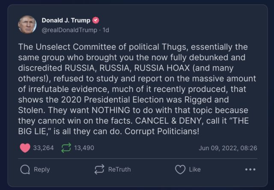Click the green retruth icon beside 13,490
The width and height of the screenshot is (274, 190).
point(66,148)
